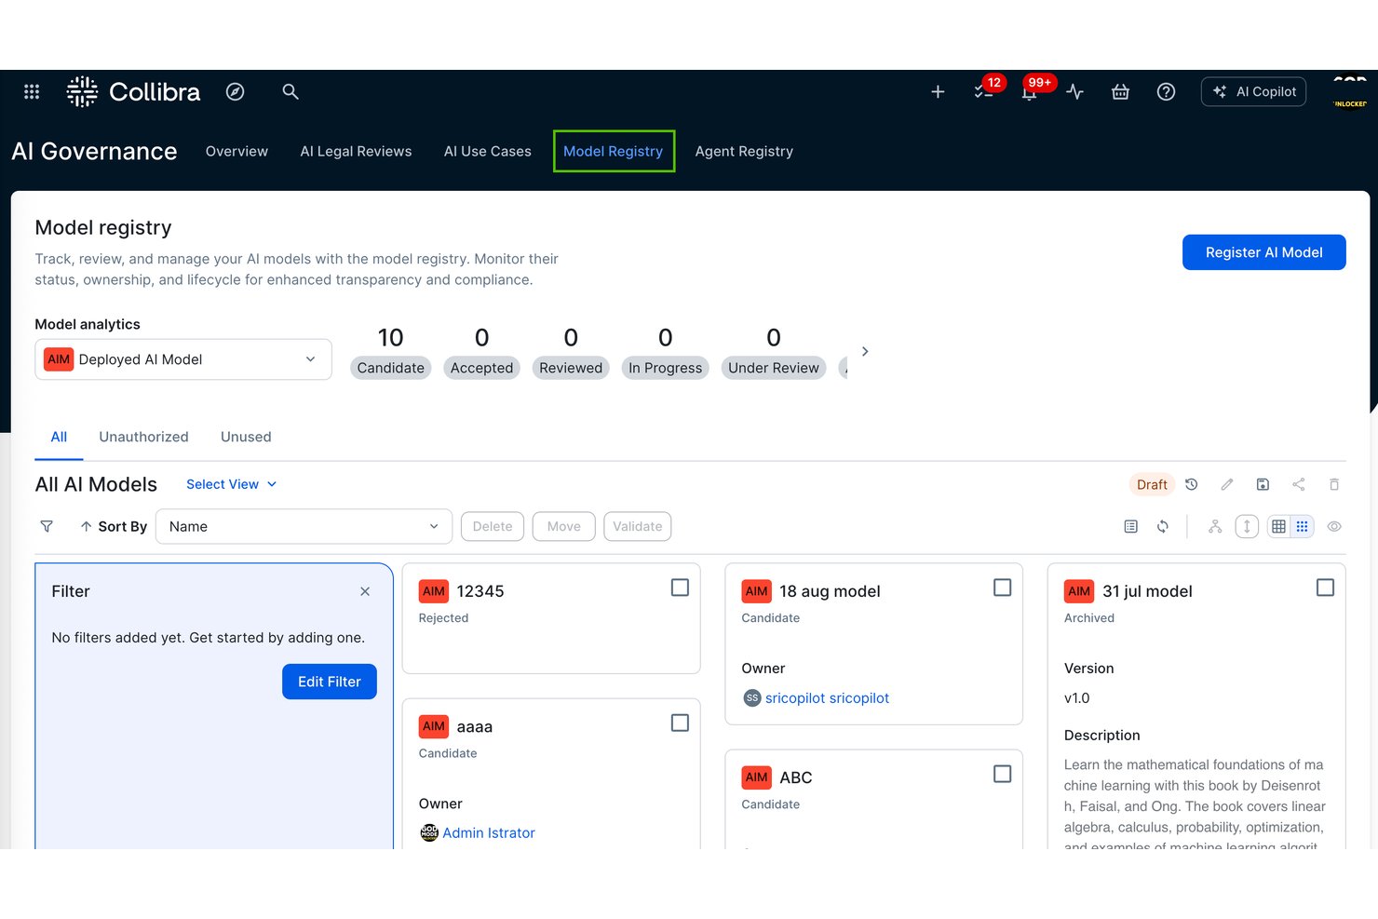
Task: Open the tasks icon with badge 12
Action: [984, 91]
